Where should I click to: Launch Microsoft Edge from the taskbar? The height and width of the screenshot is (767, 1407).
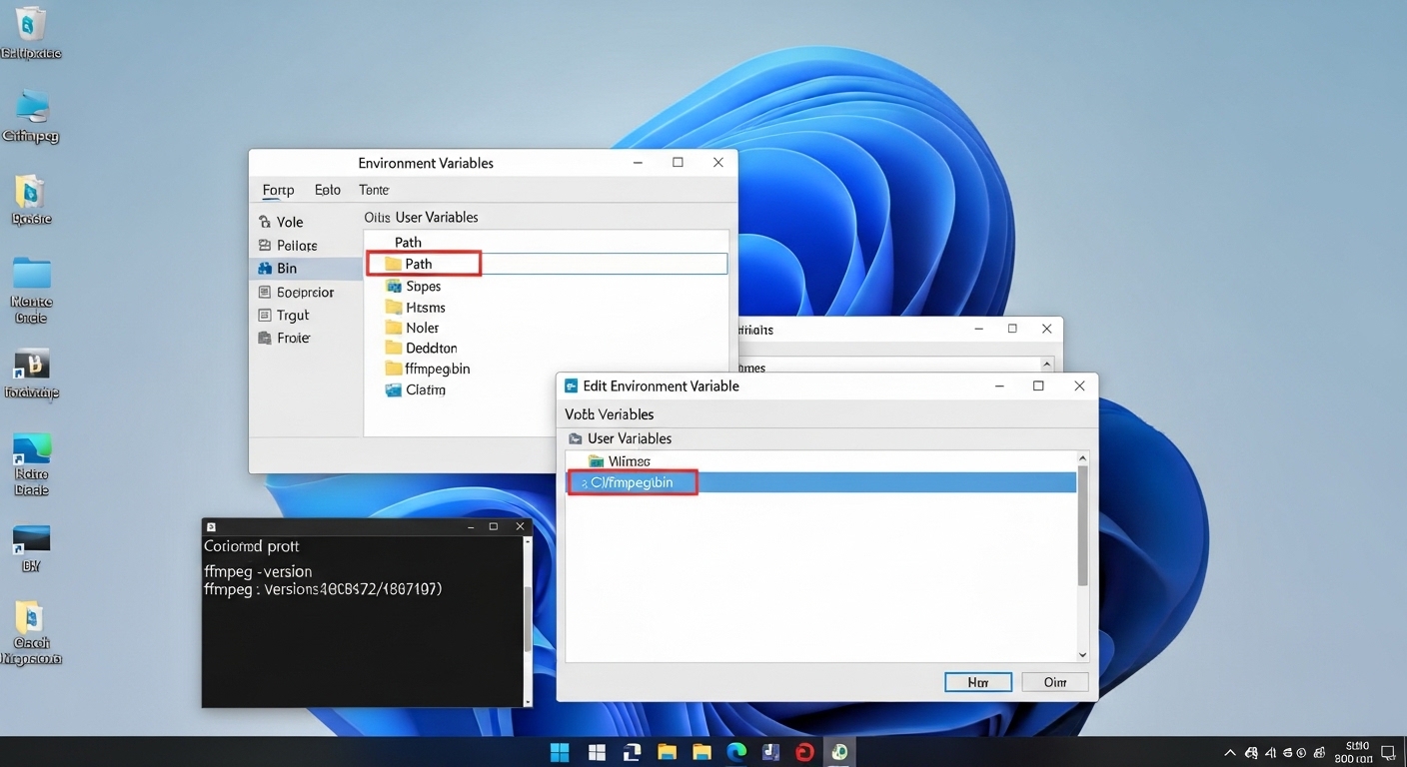click(x=736, y=751)
